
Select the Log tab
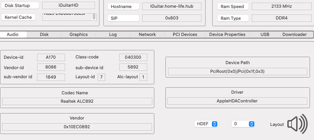point(113,35)
